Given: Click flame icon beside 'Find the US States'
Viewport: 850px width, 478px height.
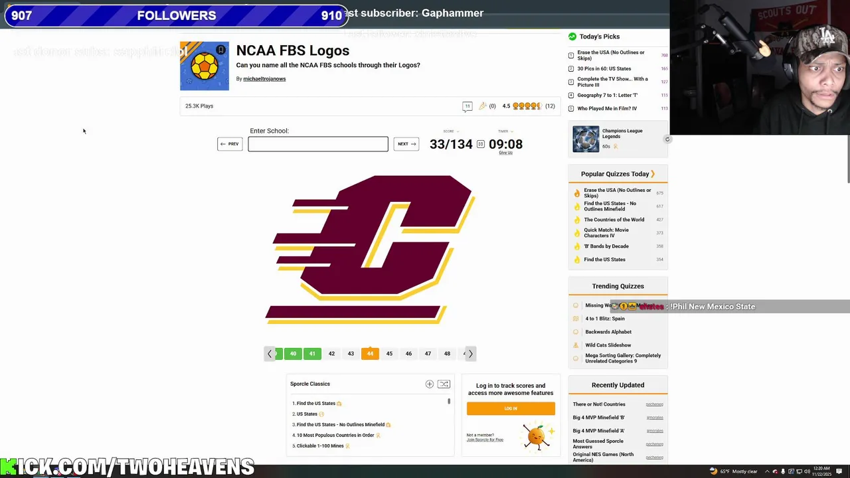Looking at the screenshot, I should click(x=576, y=260).
